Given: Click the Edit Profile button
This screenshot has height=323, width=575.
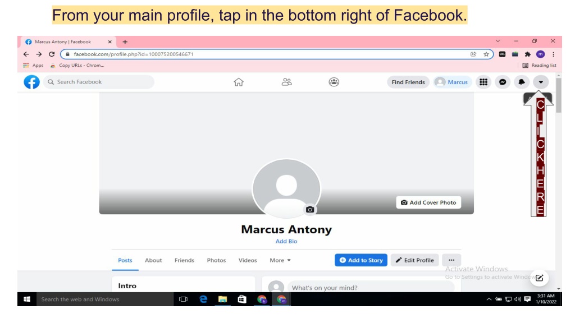Looking at the screenshot, I should pos(415,260).
